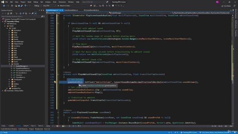238x134 pixels.
Task: Open the Help menu
Action: (x=78, y=2)
